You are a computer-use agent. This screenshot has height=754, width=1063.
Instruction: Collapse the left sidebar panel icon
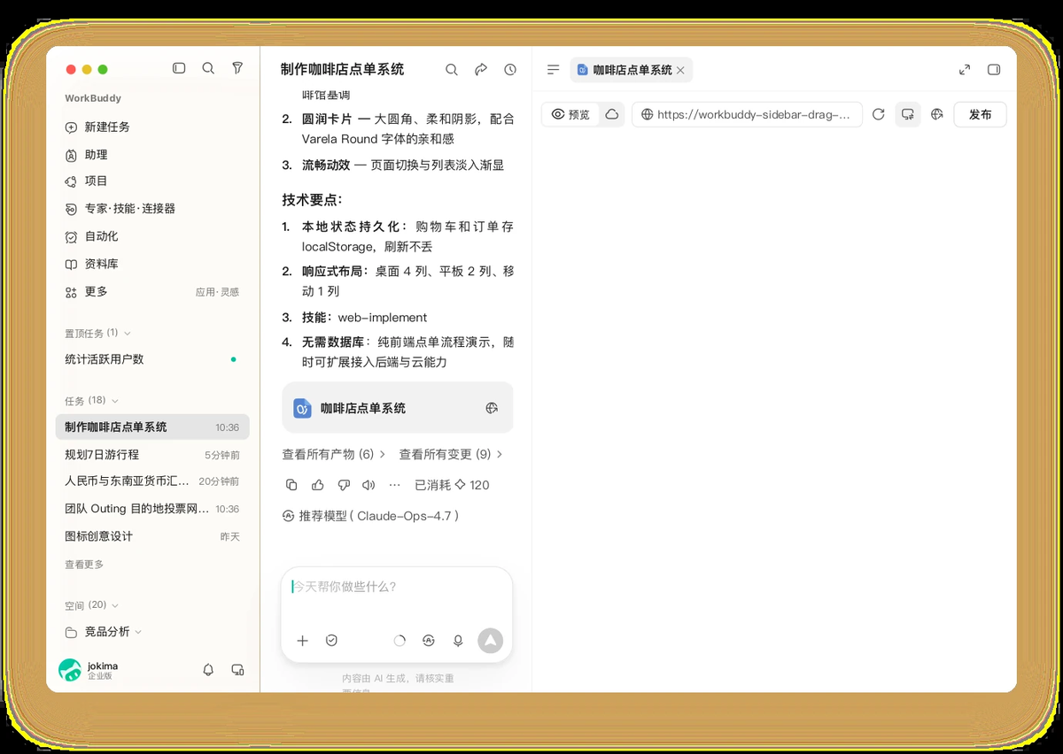[179, 68]
